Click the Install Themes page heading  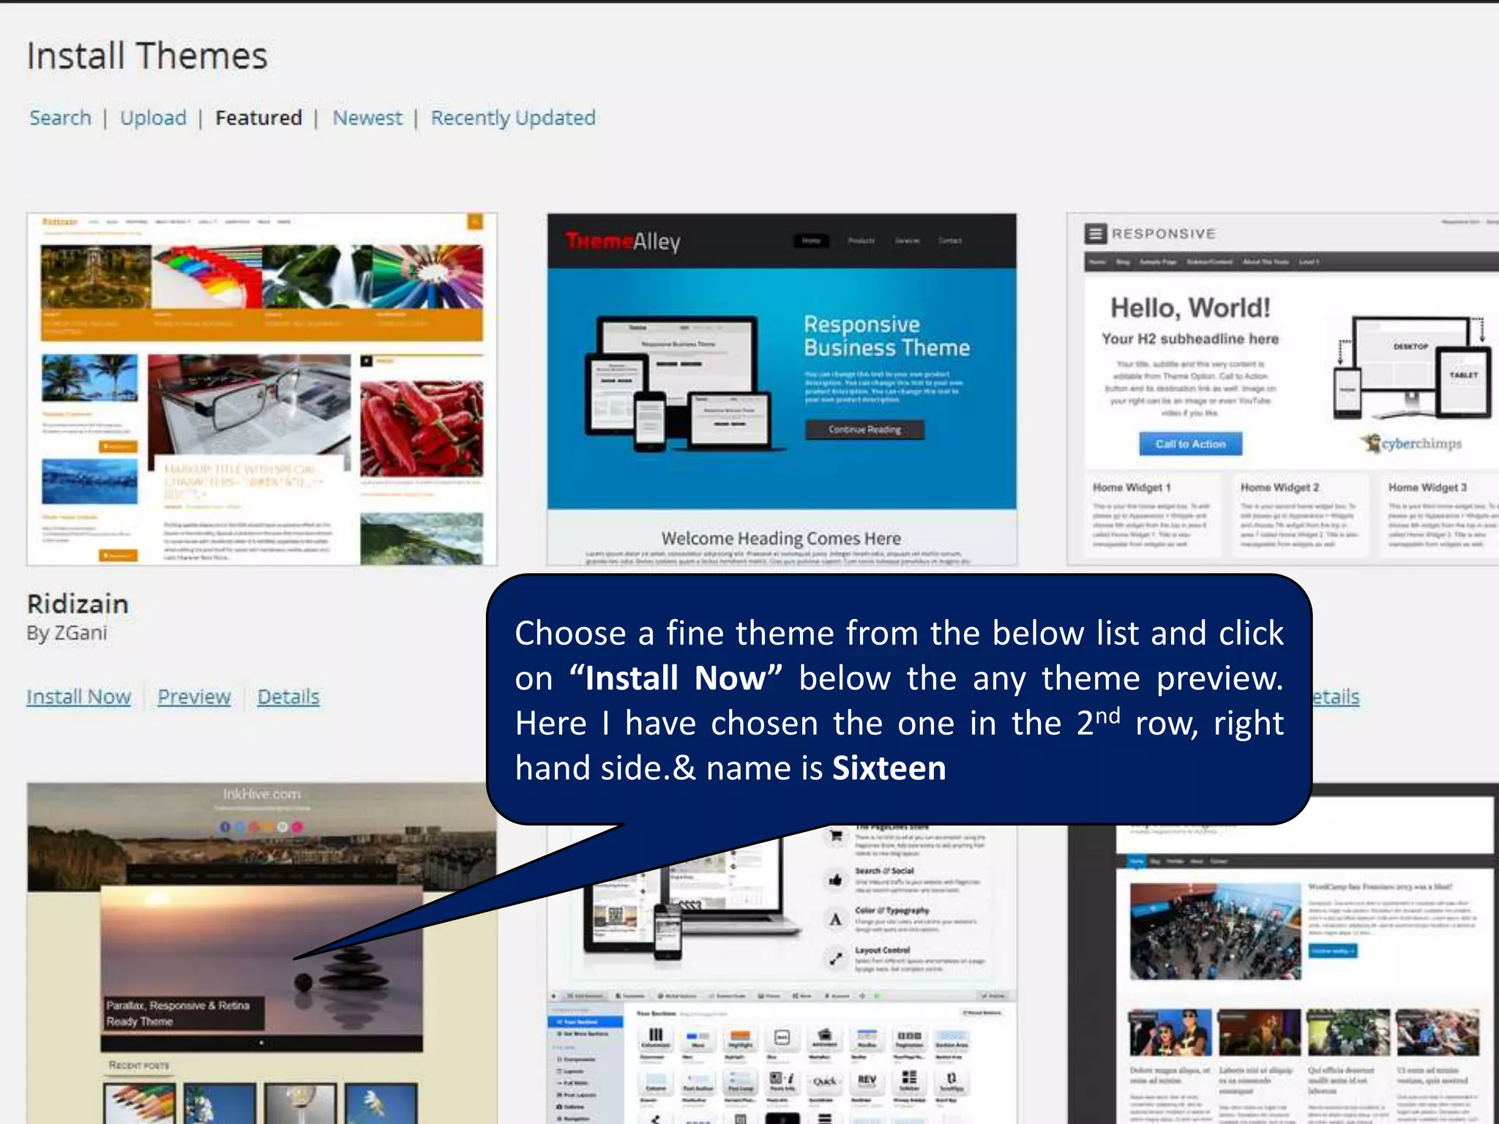147,56
